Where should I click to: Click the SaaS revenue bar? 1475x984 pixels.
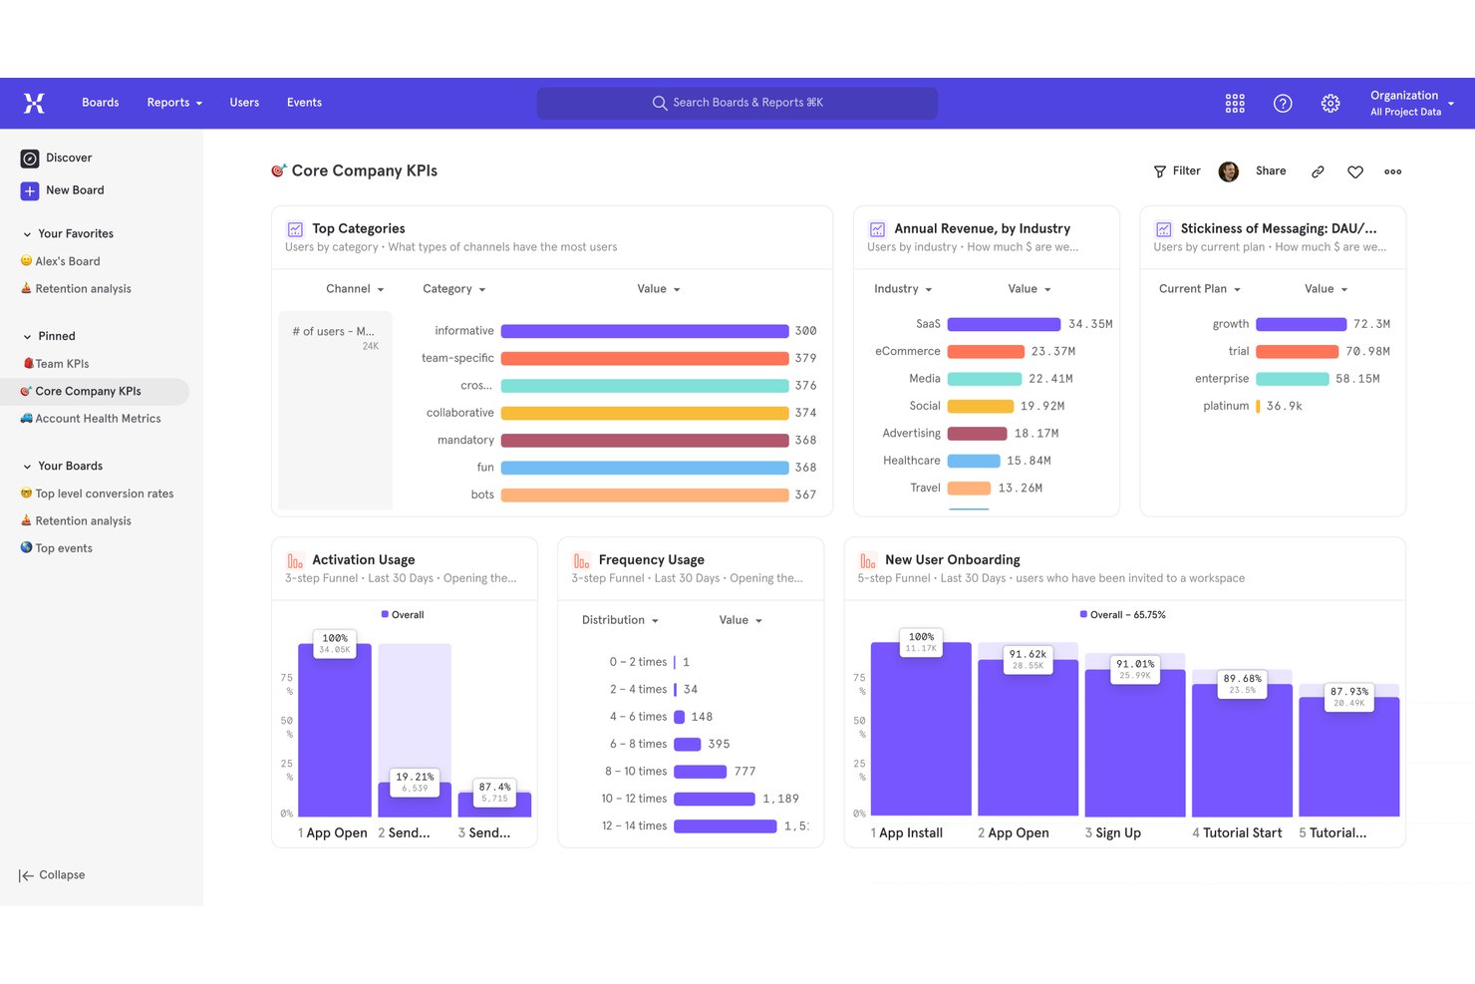(x=1004, y=324)
